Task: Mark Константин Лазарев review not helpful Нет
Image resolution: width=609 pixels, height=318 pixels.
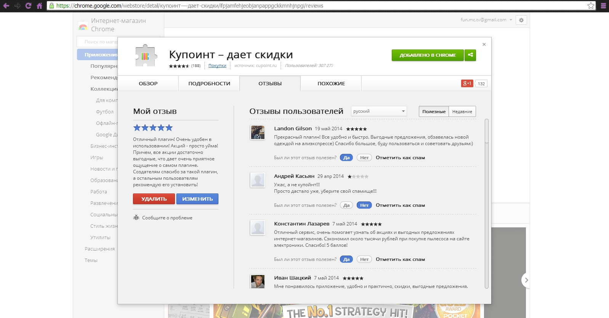Action: [x=364, y=259]
